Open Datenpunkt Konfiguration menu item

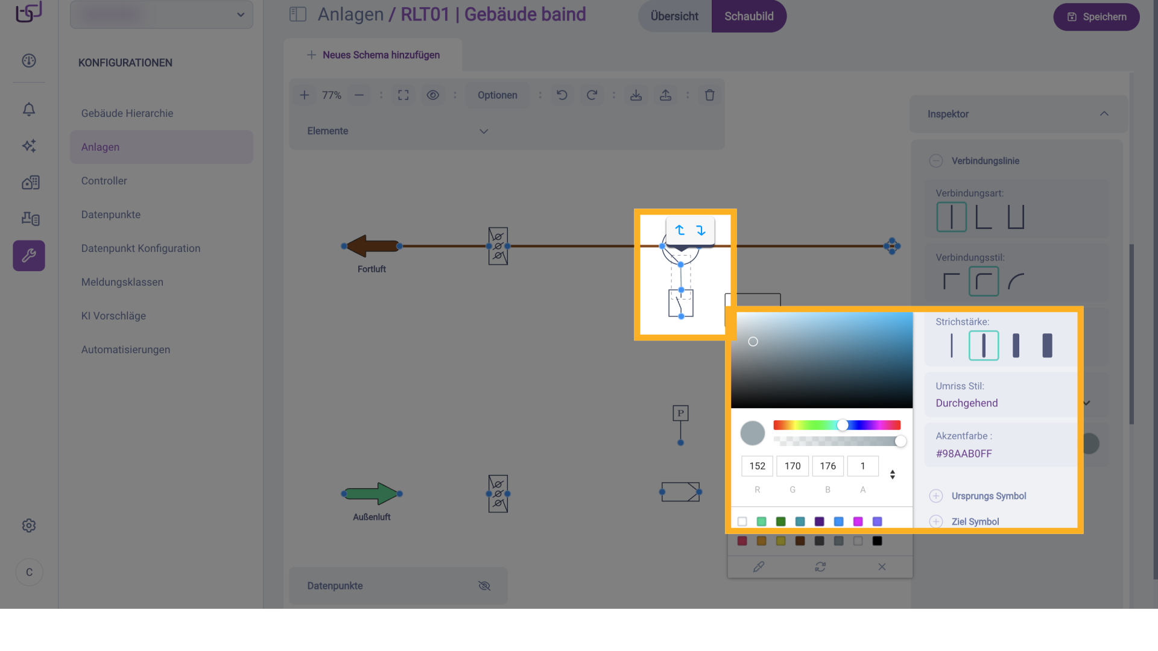pos(141,248)
